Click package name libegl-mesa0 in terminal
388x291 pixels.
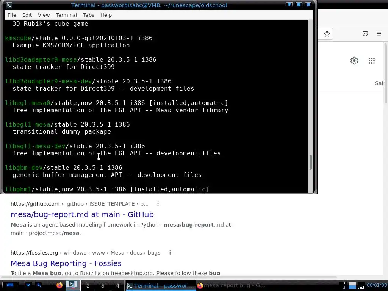(28, 103)
